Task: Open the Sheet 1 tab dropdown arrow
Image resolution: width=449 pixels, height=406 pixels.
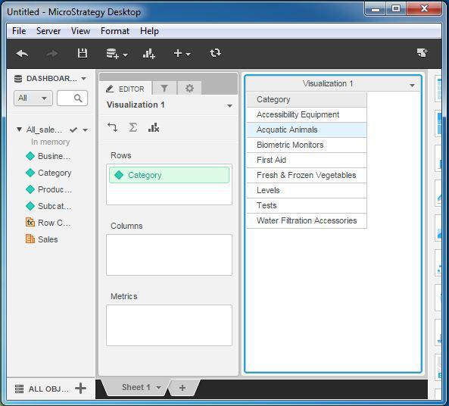Action: [158, 388]
